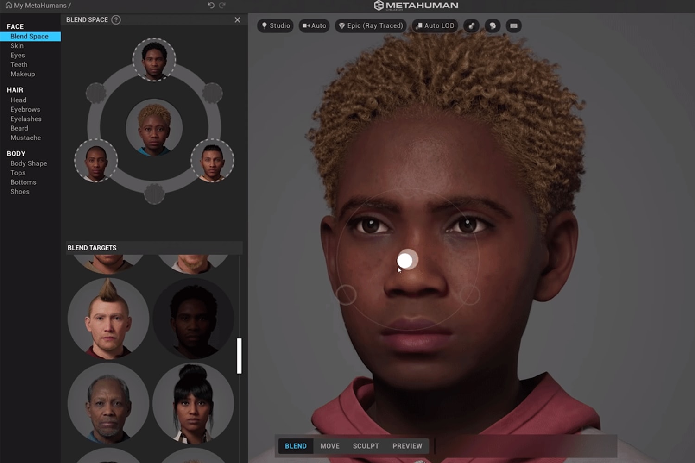Select Blend Space in Face section
The height and width of the screenshot is (463, 695).
31,36
